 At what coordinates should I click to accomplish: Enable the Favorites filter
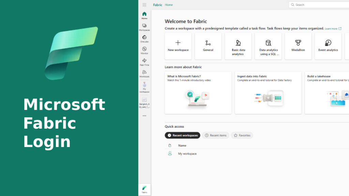pos(242,135)
